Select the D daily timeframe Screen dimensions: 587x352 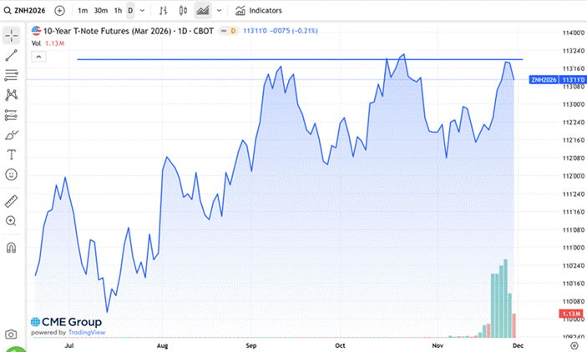click(x=130, y=11)
